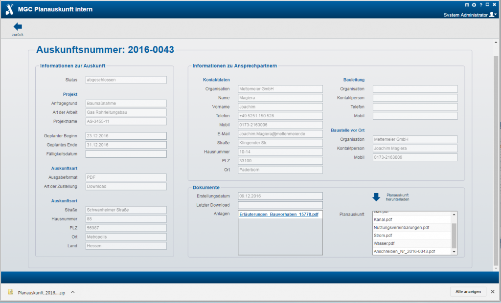Close the download bar
The image size is (501, 303).
pos(493,292)
